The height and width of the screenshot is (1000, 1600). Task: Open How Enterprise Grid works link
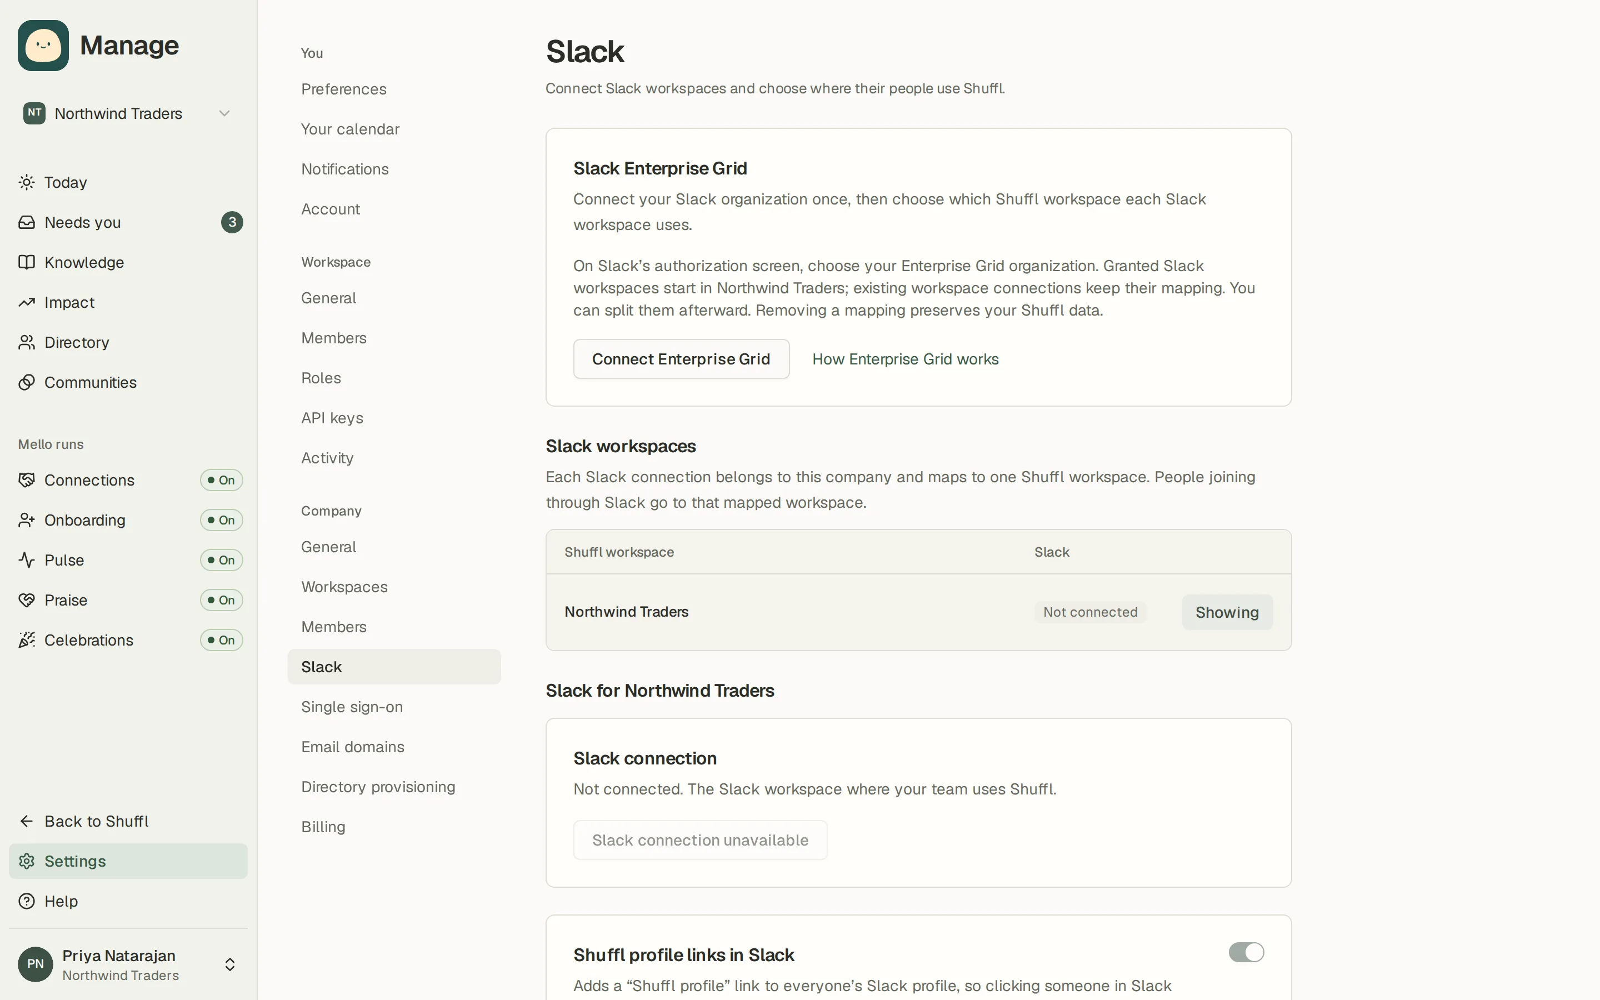(905, 359)
